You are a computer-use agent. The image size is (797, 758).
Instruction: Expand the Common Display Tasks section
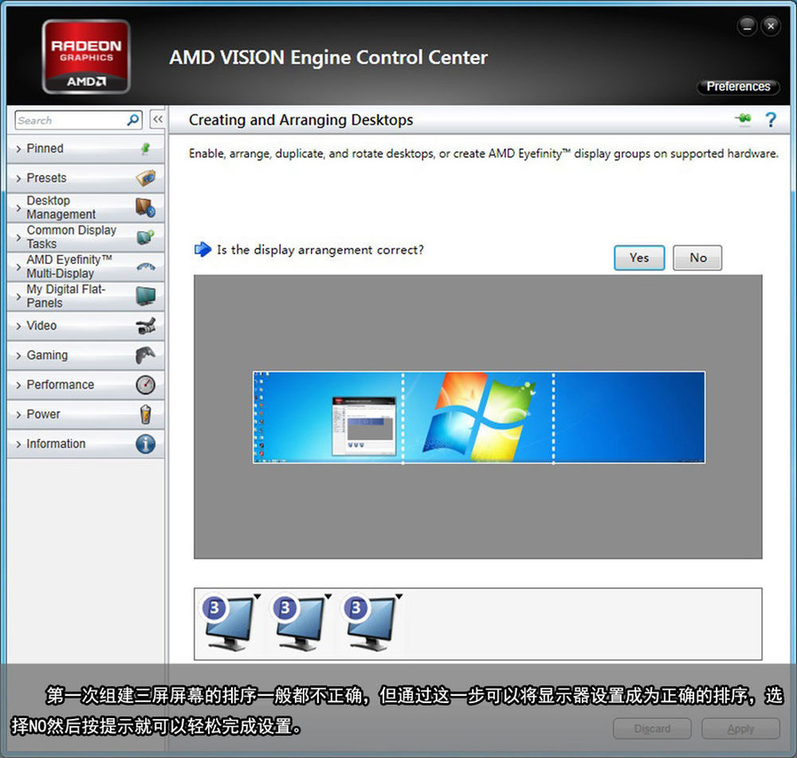coord(85,237)
